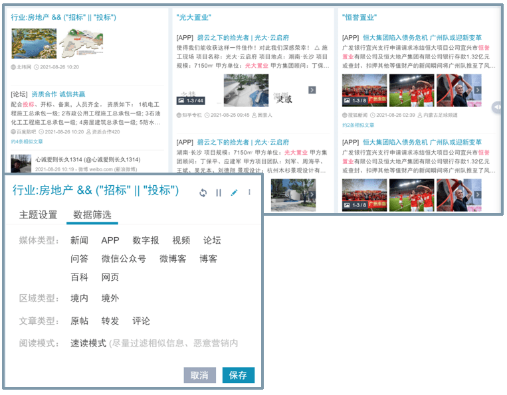Select 论坛 media type filter
This screenshot has width=507, height=395.
212,240
